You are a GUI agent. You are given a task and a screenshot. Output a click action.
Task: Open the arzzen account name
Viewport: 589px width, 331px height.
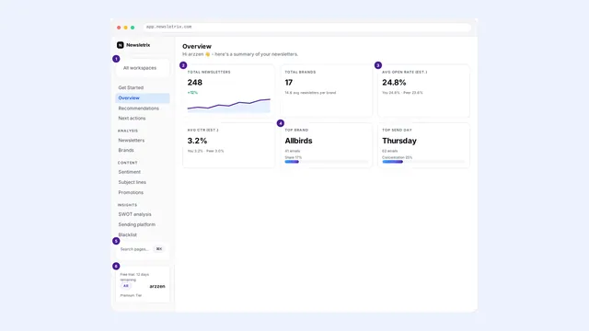pyautogui.click(x=157, y=286)
